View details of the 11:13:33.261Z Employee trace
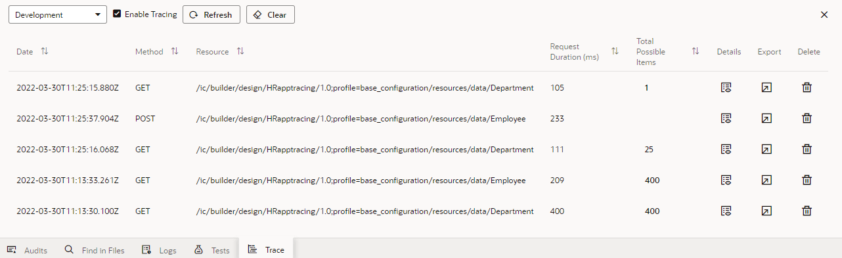 point(726,180)
